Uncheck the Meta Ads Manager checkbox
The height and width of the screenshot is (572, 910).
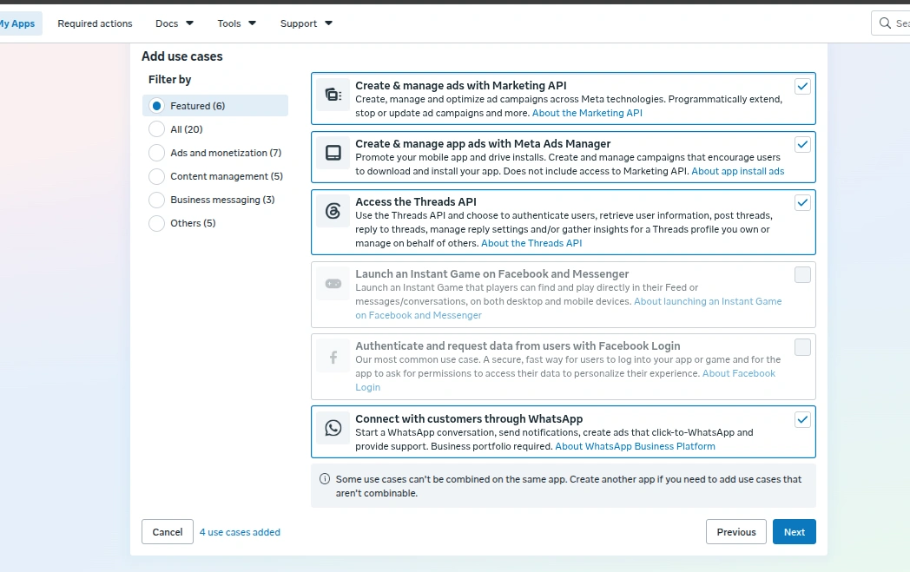(802, 144)
